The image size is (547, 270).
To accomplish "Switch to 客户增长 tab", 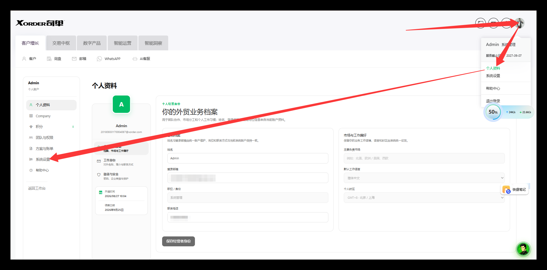I will point(30,43).
